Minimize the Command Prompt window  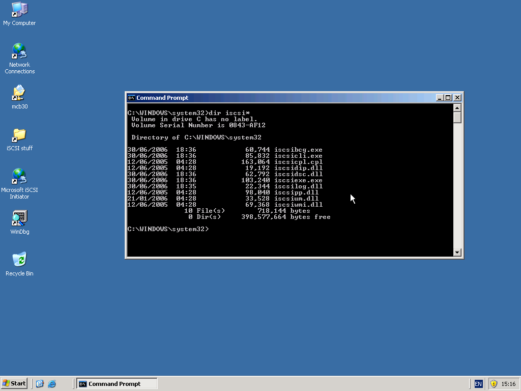click(440, 98)
